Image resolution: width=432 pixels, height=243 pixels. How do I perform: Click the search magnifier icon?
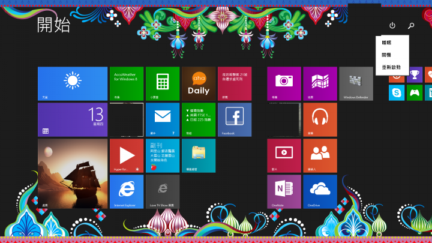click(411, 26)
